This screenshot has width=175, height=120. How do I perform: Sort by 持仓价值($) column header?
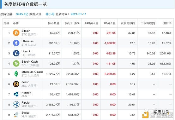click(72, 23)
